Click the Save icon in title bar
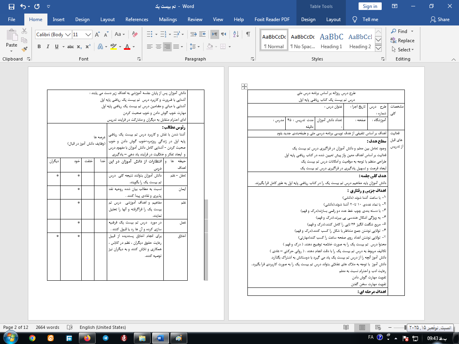 [x=11, y=6]
